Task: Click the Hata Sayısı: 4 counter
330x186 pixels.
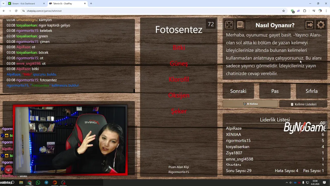Action: pos(286,171)
